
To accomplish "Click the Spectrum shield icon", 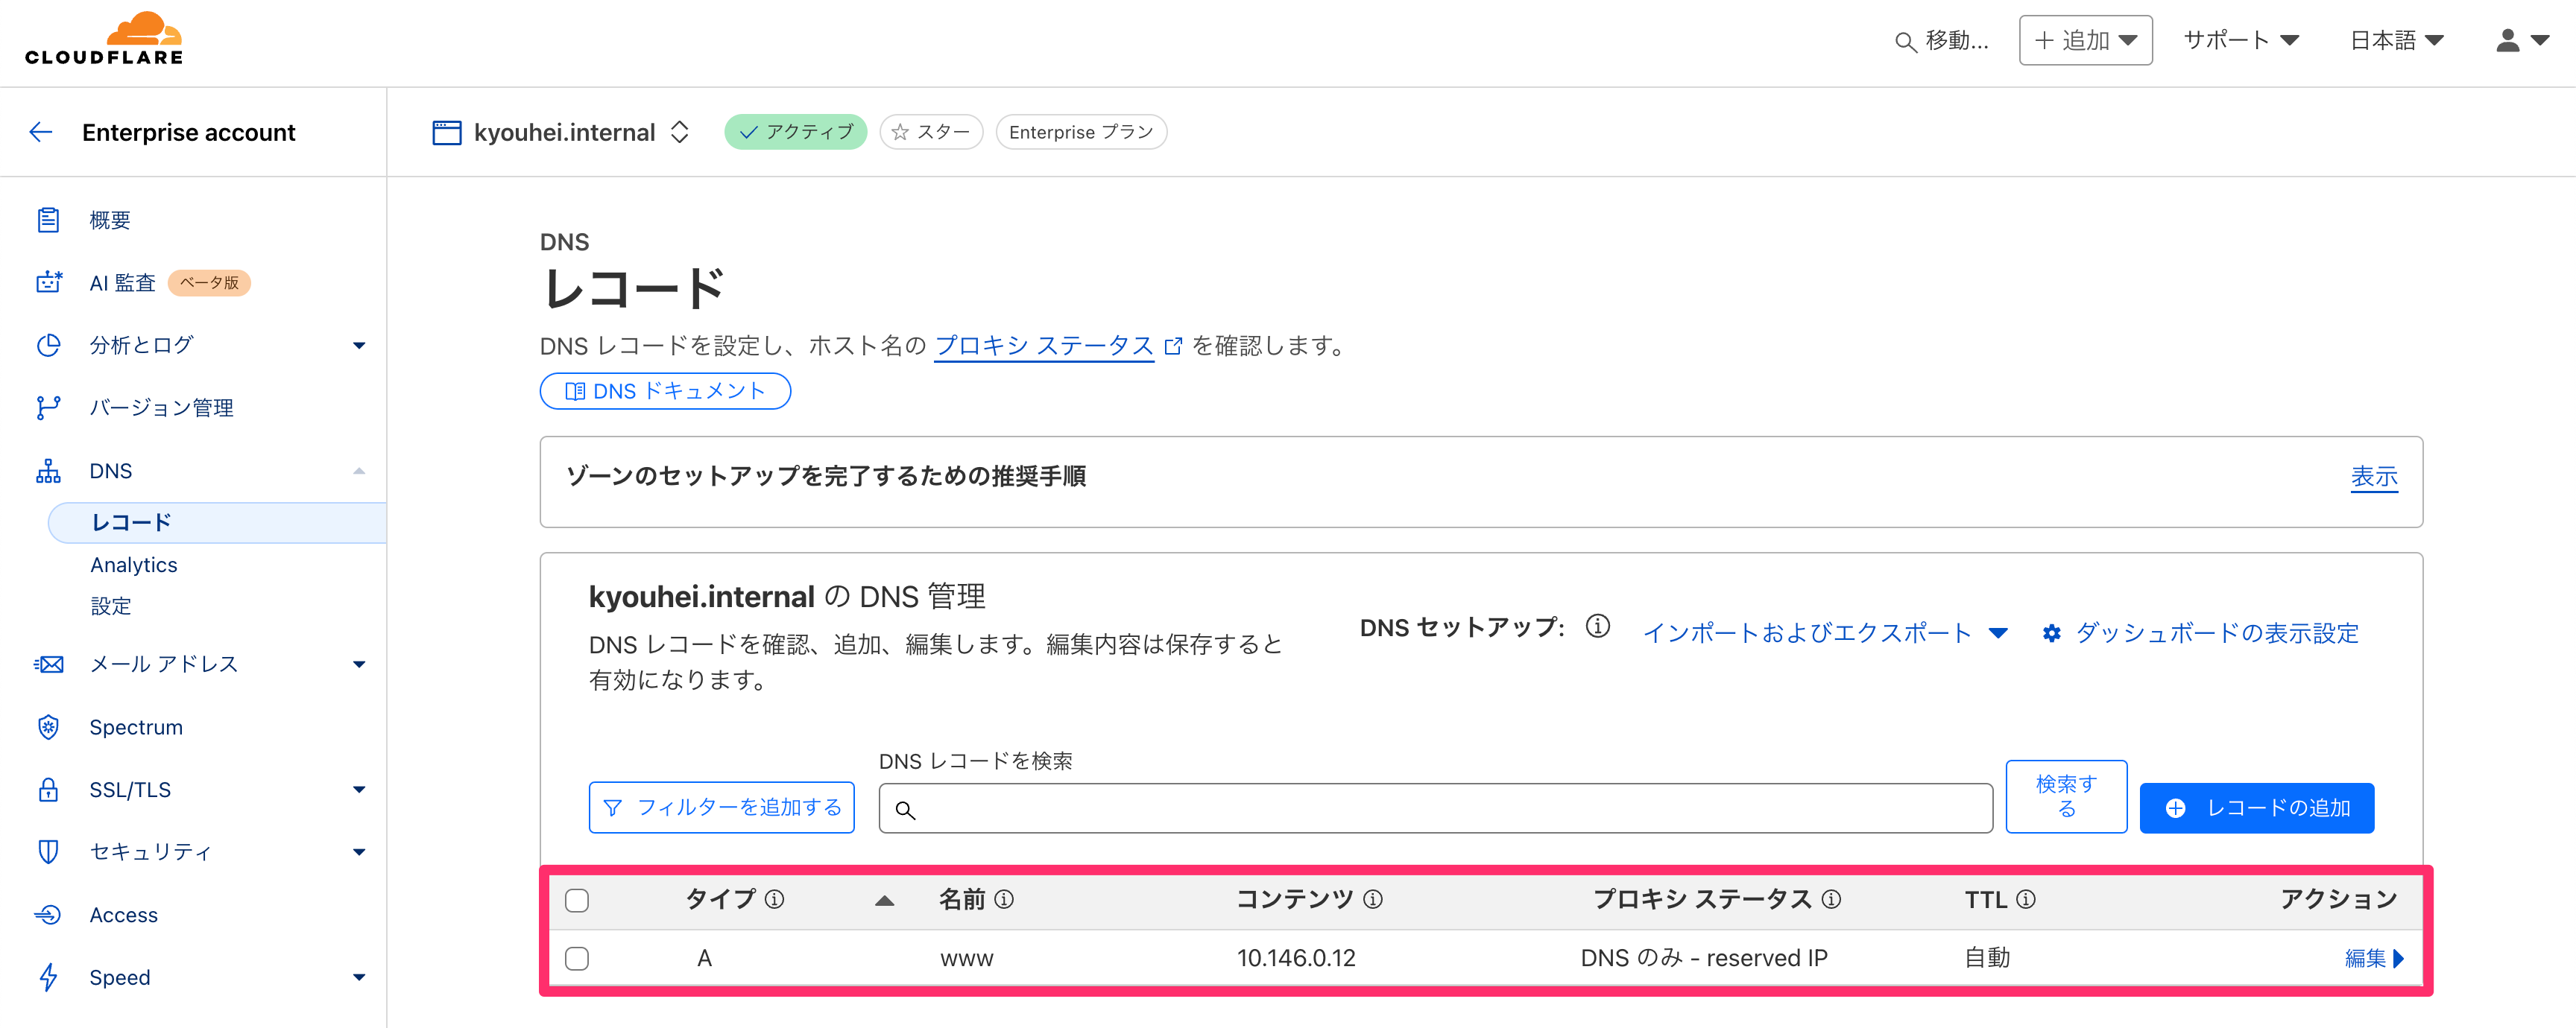I will (48, 727).
